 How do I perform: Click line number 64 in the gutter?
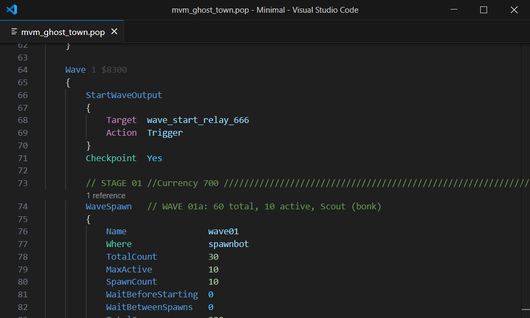tap(22, 70)
